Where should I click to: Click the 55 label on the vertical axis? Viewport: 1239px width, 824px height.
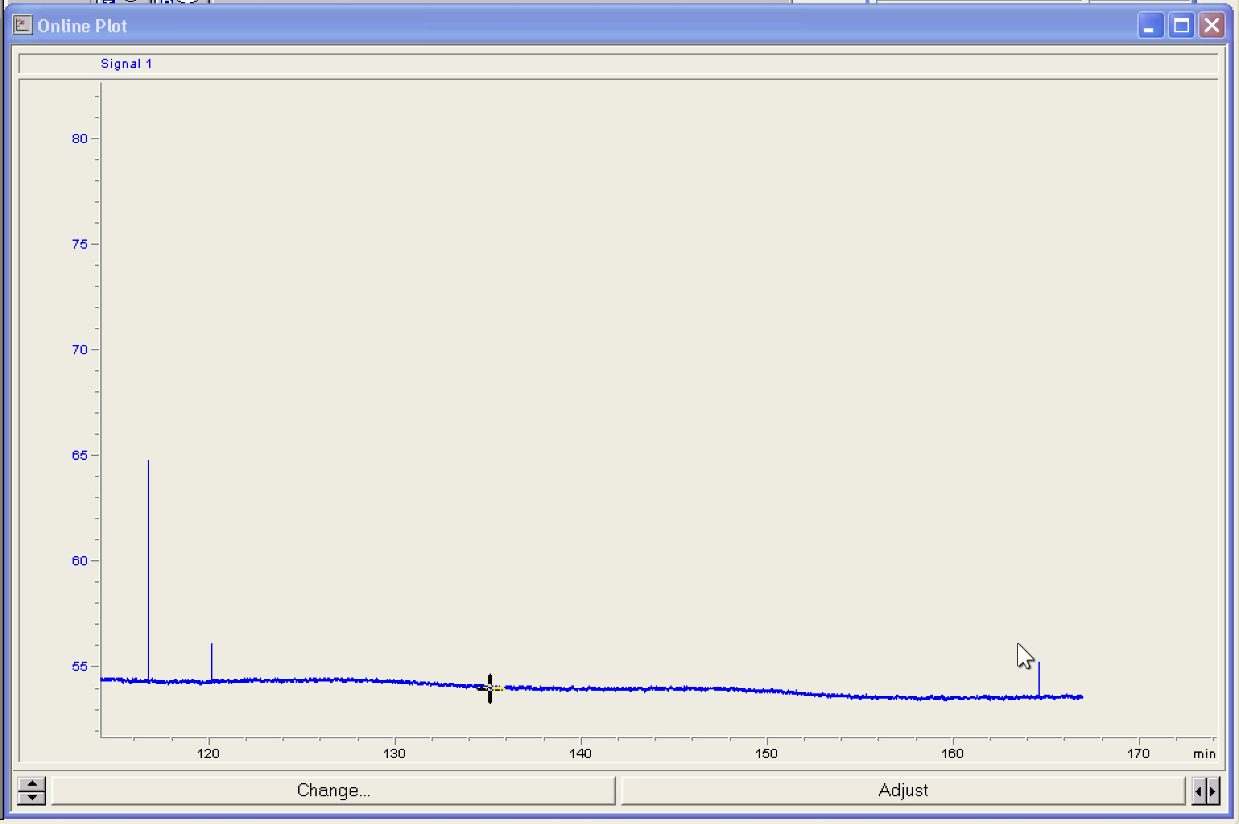(x=80, y=666)
